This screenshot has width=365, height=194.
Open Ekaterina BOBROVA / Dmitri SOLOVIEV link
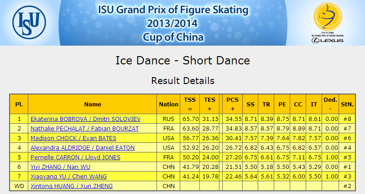click(85, 119)
